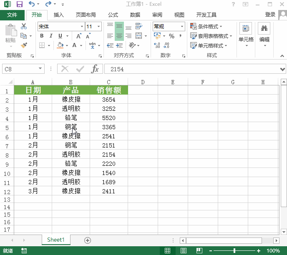
Task: Toggle center horizontal alignment
Action: tap(119, 36)
